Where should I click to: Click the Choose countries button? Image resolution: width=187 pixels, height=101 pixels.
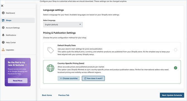coord(69,78)
